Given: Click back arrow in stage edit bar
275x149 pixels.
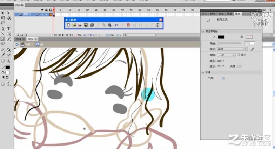Looking at the screenshot, I should click(x=17, y=44).
